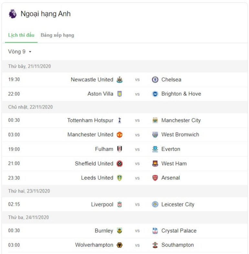The image size is (249, 254).
Task: Open the Aston Villa team link
Action: [100, 94]
